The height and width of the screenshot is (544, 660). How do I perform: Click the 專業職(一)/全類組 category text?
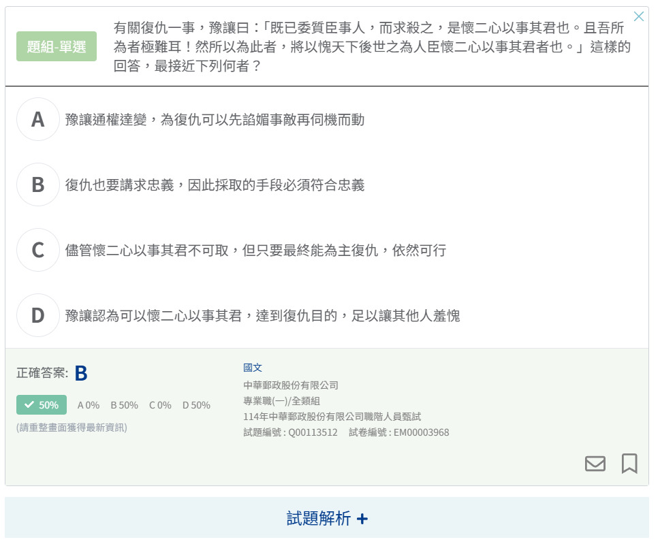(281, 401)
